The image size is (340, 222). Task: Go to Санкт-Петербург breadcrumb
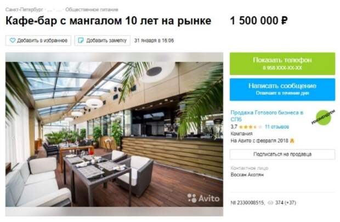(24, 9)
